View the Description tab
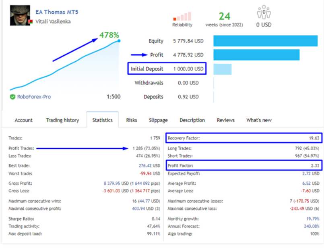 point(192,120)
